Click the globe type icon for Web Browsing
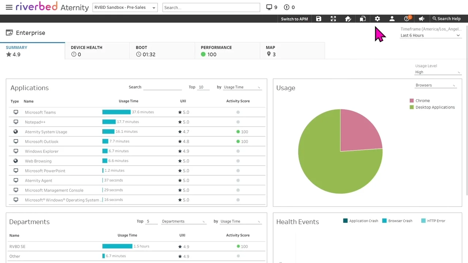This screenshot has height=263, width=468. coord(16,161)
